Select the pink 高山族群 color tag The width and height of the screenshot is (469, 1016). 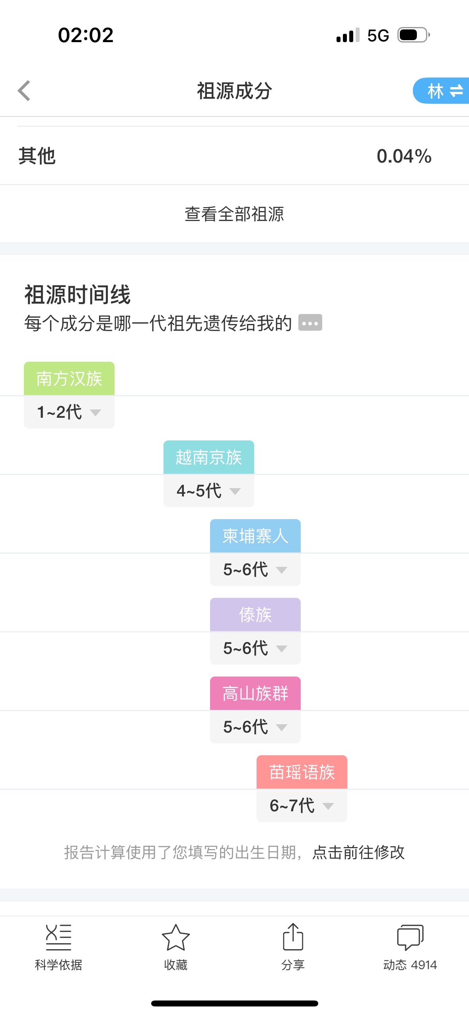255,693
